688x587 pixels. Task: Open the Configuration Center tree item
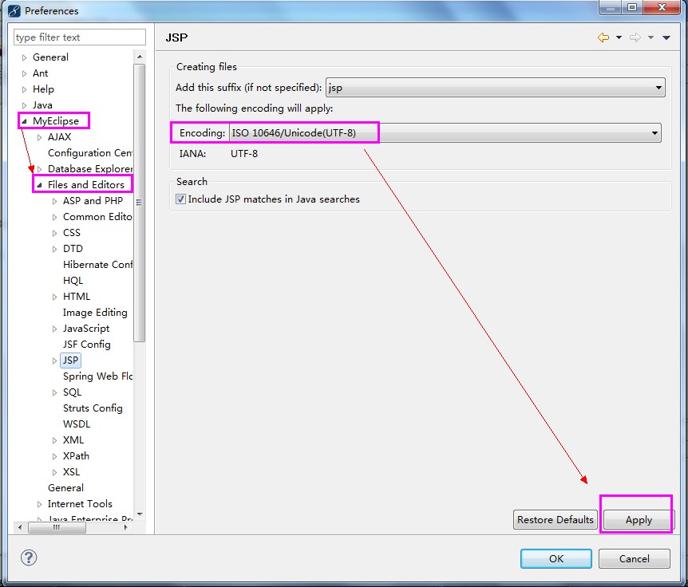point(90,153)
